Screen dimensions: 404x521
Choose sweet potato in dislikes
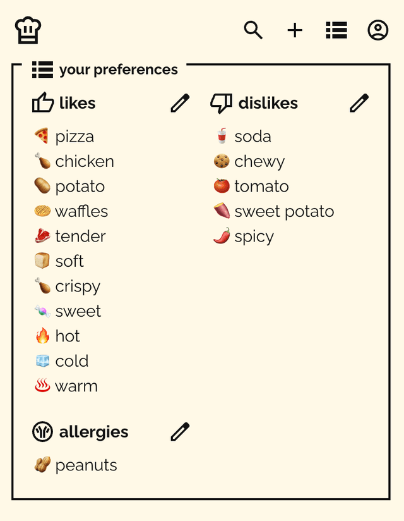pyautogui.click(x=274, y=211)
